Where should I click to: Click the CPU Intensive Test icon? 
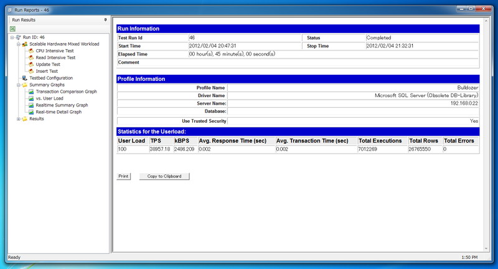coord(31,51)
